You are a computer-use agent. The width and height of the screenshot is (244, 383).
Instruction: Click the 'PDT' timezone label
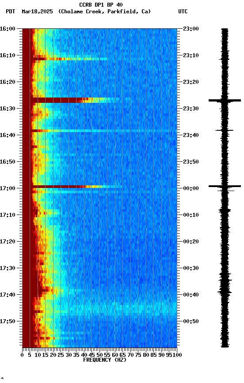point(11,12)
